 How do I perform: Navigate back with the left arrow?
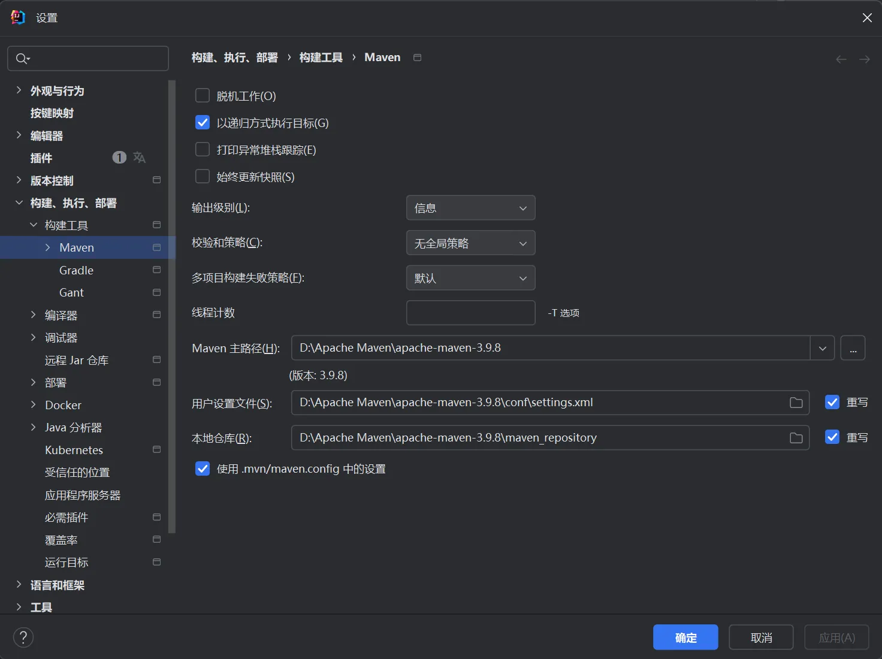coord(841,58)
